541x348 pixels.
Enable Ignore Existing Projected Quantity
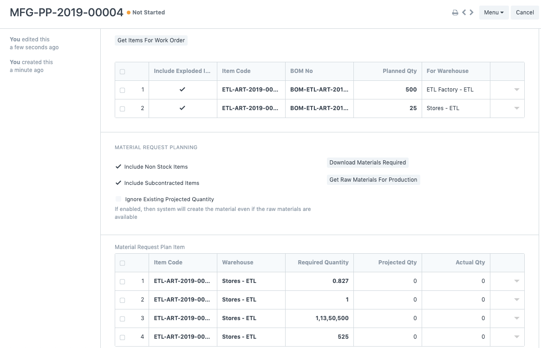(118, 199)
